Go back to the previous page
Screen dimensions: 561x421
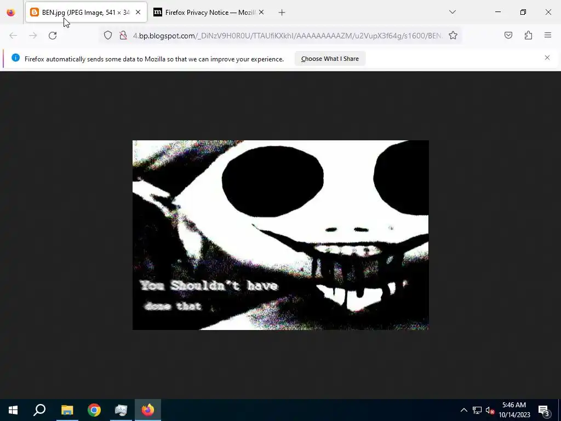tap(13, 36)
